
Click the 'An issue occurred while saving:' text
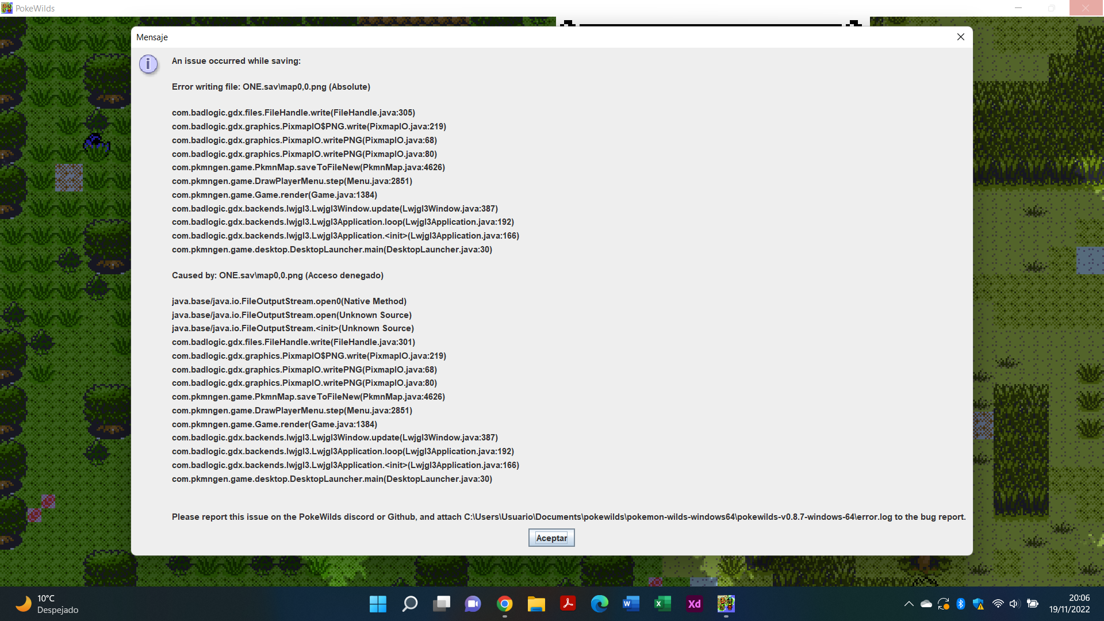tap(236, 61)
